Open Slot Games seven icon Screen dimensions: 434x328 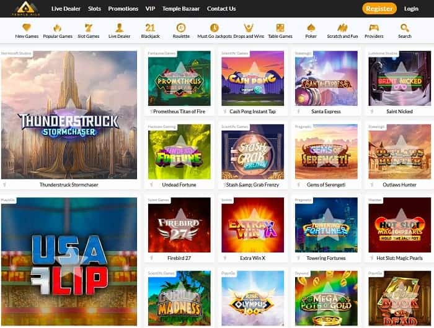point(88,28)
